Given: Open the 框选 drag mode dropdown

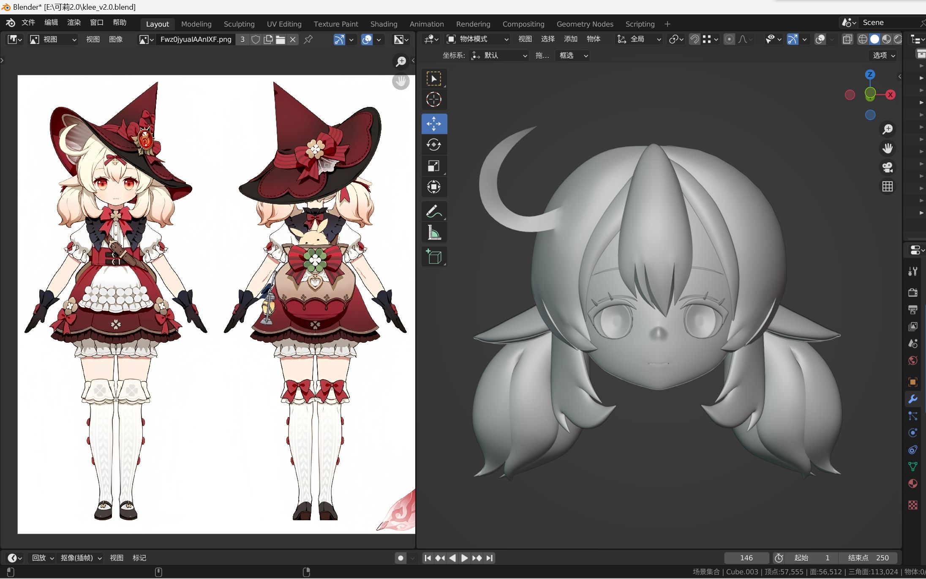Looking at the screenshot, I should (x=573, y=55).
